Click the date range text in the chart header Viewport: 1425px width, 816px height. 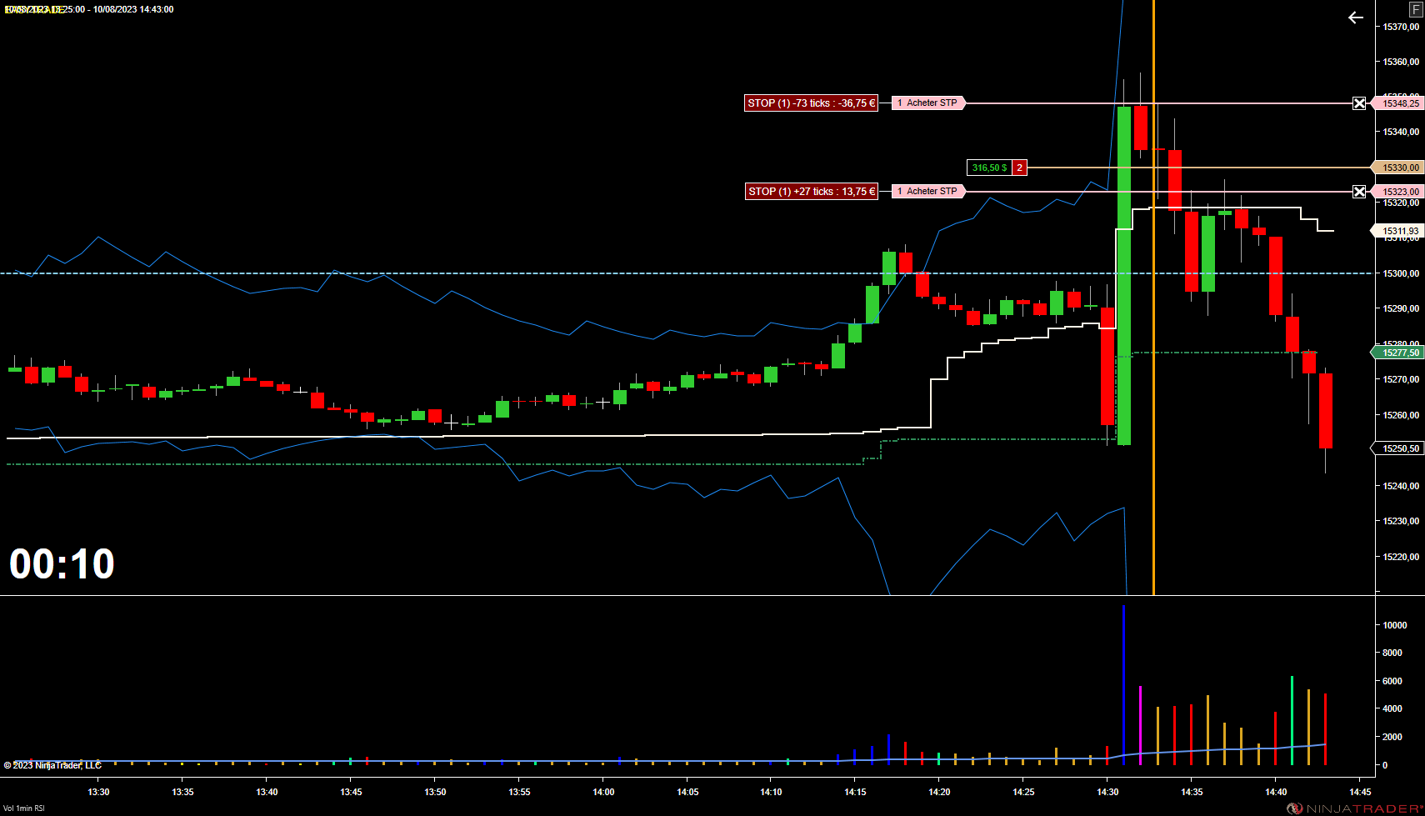87,9
